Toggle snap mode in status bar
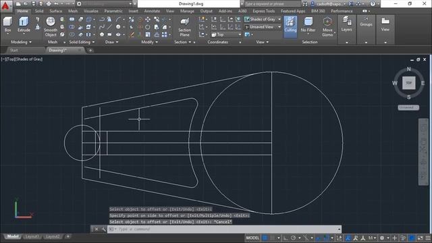This screenshot has height=243, width=432. click(x=272, y=238)
